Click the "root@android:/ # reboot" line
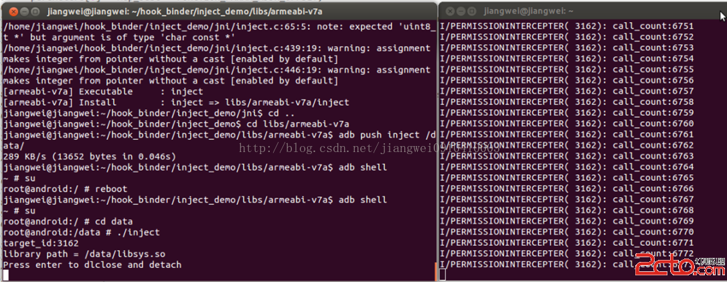 pos(65,189)
